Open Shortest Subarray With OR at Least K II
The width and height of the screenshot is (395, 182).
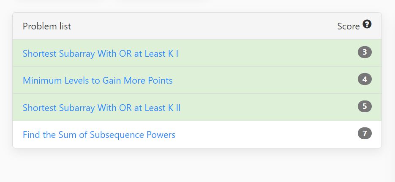(101, 108)
